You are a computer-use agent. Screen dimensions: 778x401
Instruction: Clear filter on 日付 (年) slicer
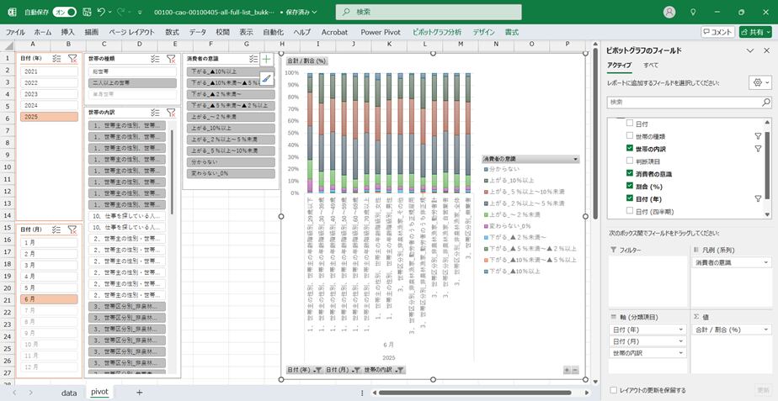[x=72, y=59]
